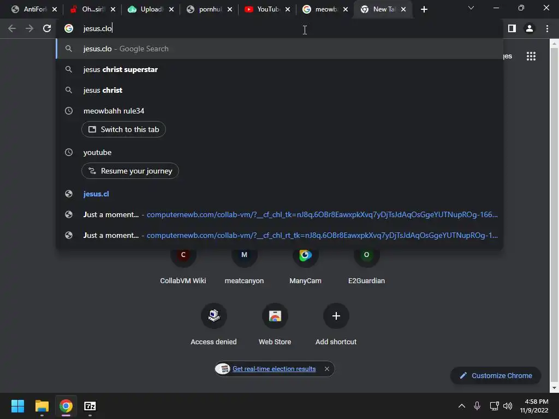This screenshot has width=559, height=419.
Task: Open the taskbar clock and date
Action: pyautogui.click(x=534, y=406)
